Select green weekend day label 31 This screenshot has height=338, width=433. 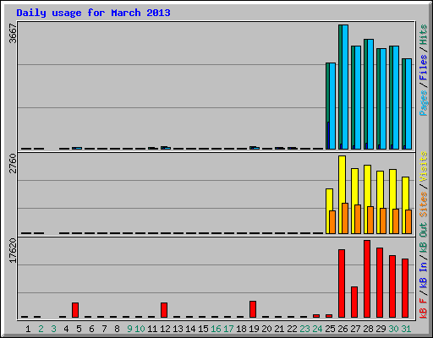tap(406, 329)
